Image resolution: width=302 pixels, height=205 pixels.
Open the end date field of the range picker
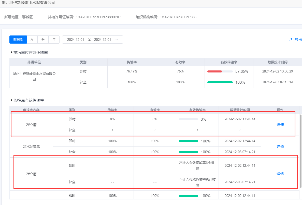103,40
